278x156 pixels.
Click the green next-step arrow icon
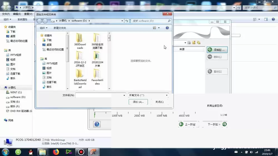pyautogui.click(x=224, y=124)
